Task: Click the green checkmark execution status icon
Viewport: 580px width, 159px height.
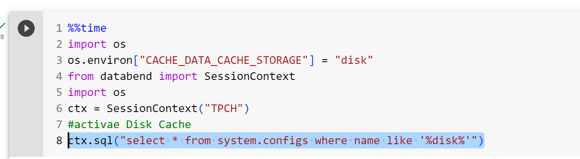Action: click(x=2, y=26)
